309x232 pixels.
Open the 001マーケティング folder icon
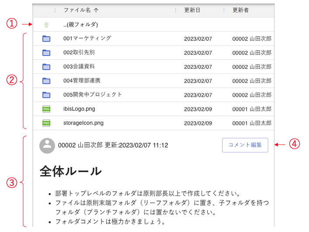click(x=46, y=39)
